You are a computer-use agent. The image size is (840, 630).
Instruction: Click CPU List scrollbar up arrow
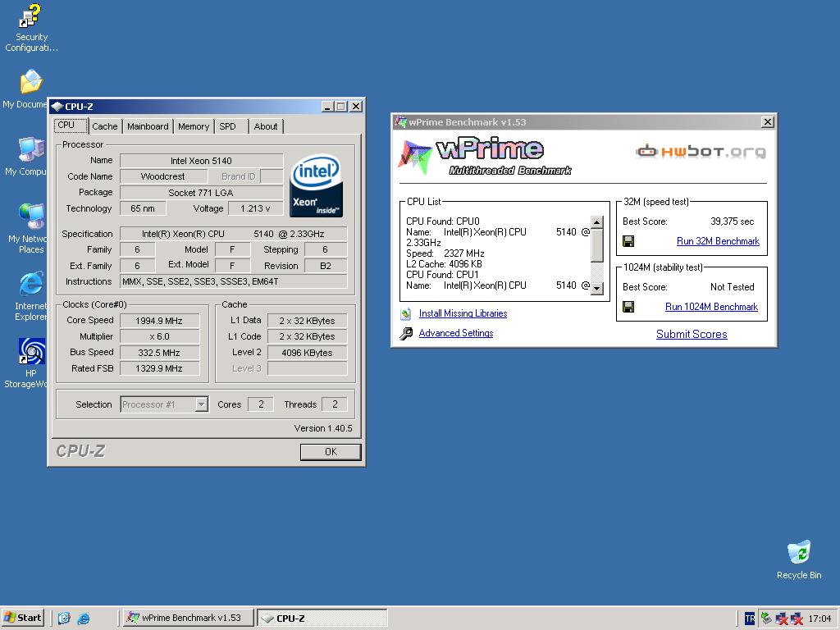597,221
